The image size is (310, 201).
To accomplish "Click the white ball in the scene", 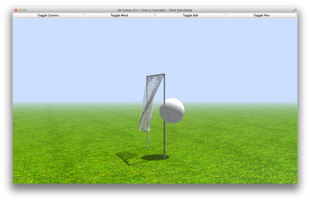I will click(x=172, y=109).
